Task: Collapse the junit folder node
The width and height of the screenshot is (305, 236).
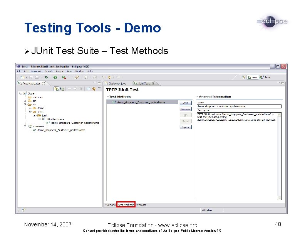Action: pos(34,115)
